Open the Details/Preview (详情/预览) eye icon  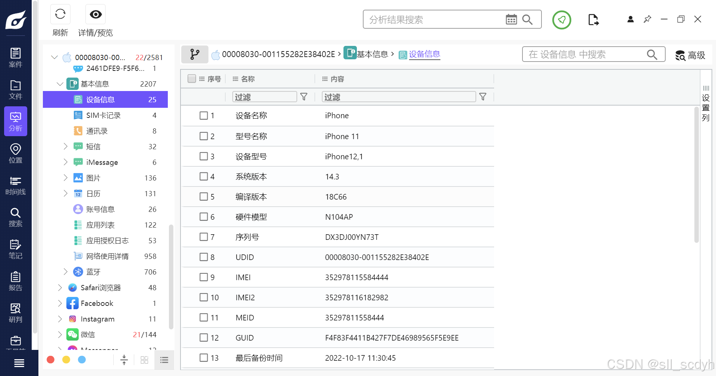pos(95,15)
